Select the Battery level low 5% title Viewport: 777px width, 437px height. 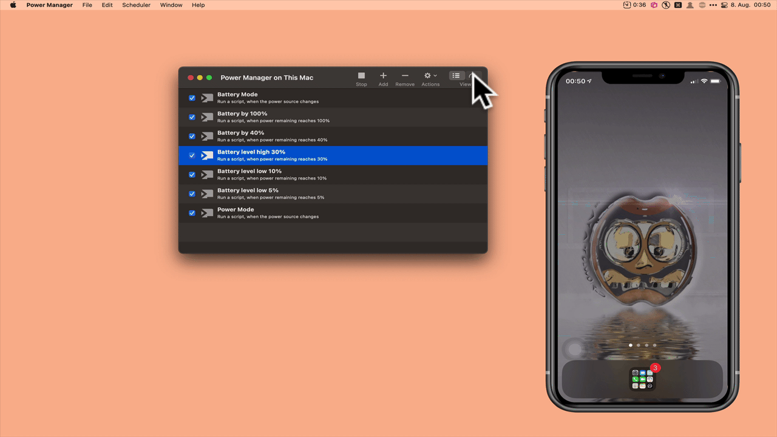point(248,190)
